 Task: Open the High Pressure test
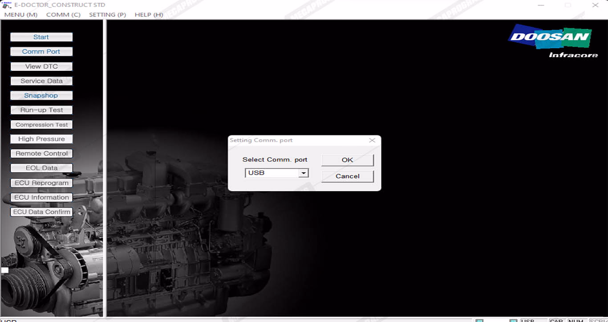41,139
